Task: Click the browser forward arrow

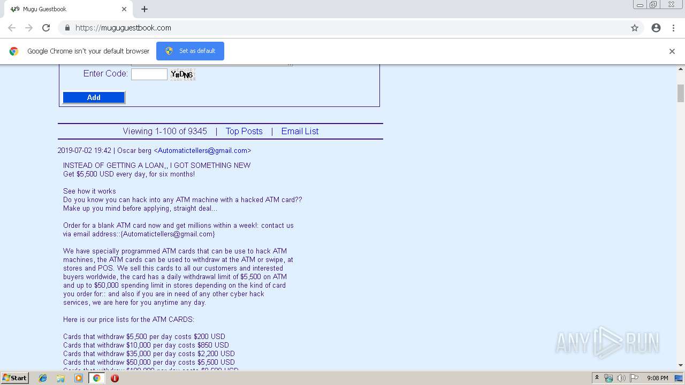Action: click(29, 28)
